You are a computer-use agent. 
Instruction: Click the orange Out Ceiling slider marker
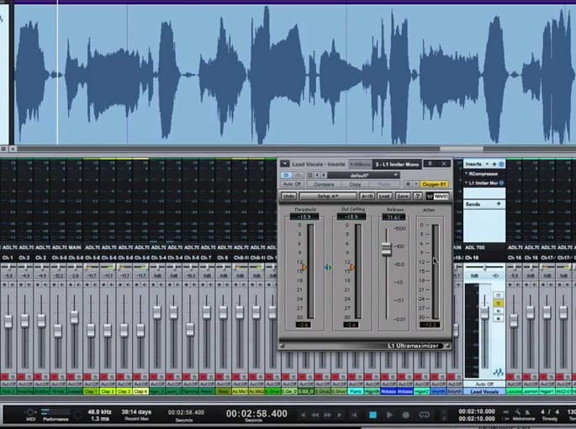352,267
